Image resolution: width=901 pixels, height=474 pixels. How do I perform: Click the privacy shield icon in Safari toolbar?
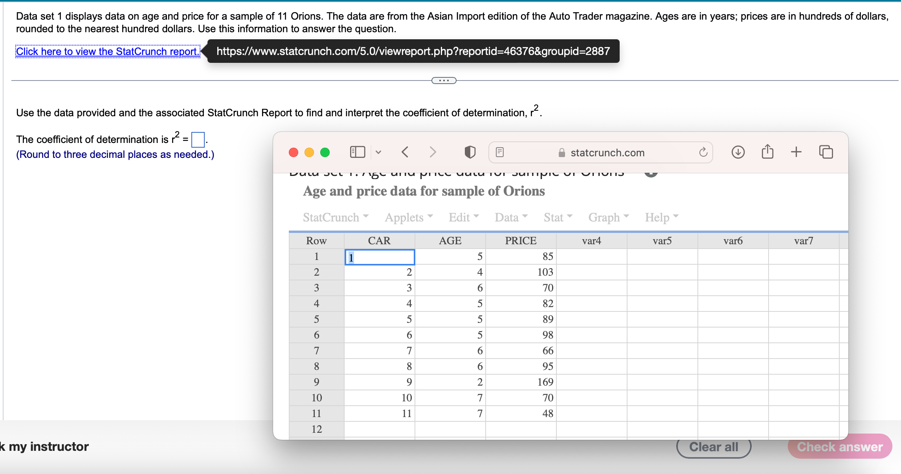(x=469, y=152)
